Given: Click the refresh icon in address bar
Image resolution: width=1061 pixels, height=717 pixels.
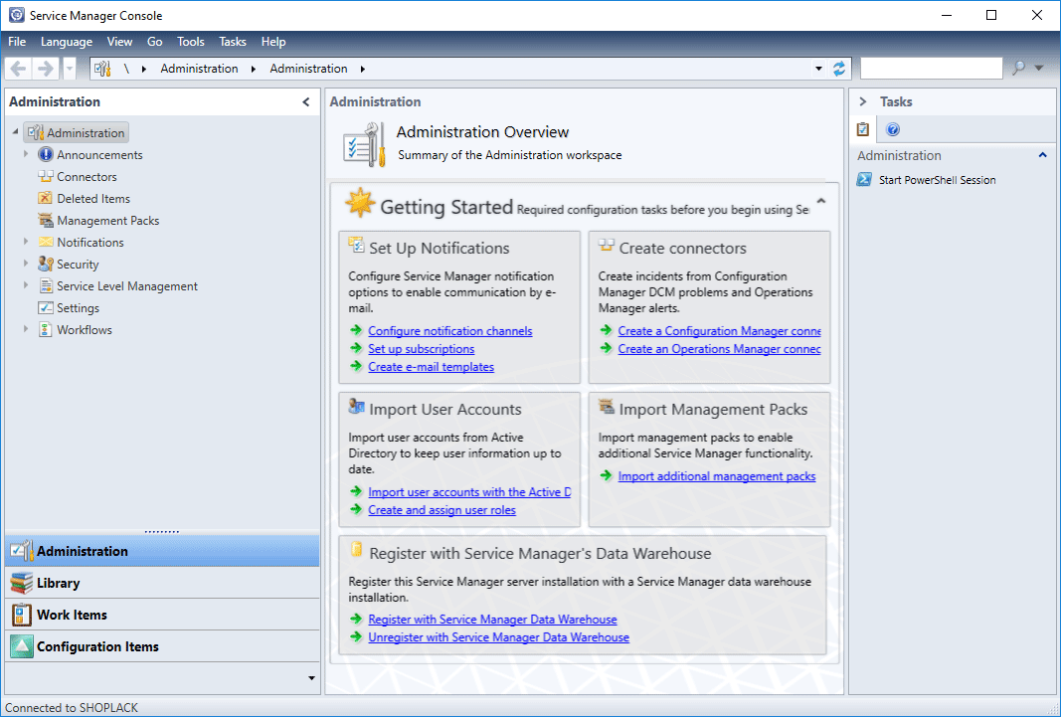Looking at the screenshot, I should point(839,69).
